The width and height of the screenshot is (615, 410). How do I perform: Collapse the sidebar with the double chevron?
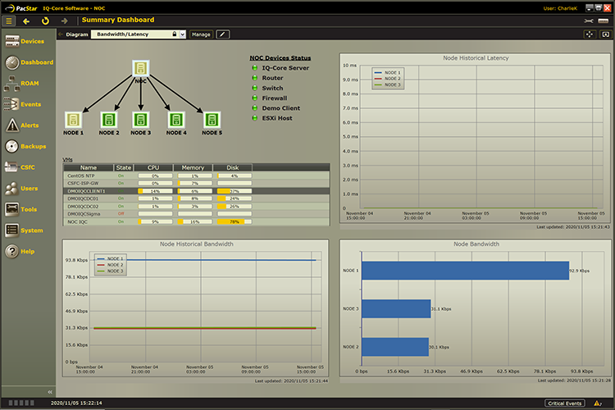point(50,392)
